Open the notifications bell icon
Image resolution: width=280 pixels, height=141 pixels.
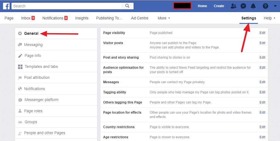click(x=253, y=6)
